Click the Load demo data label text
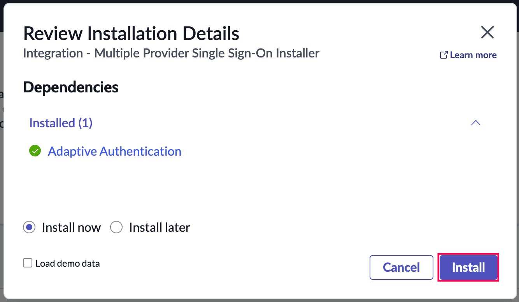Image resolution: width=519 pixels, height=302 pixels. point(67,263)
